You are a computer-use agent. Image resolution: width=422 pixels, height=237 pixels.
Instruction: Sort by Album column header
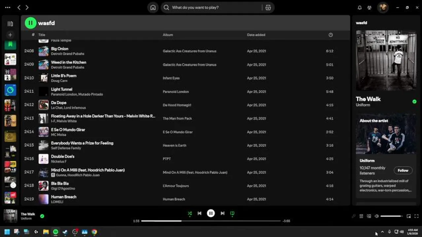point(168,35)
